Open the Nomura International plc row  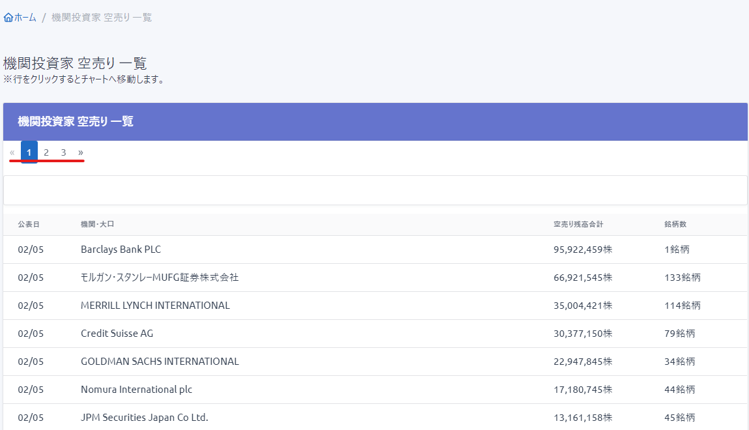point(136,390)
